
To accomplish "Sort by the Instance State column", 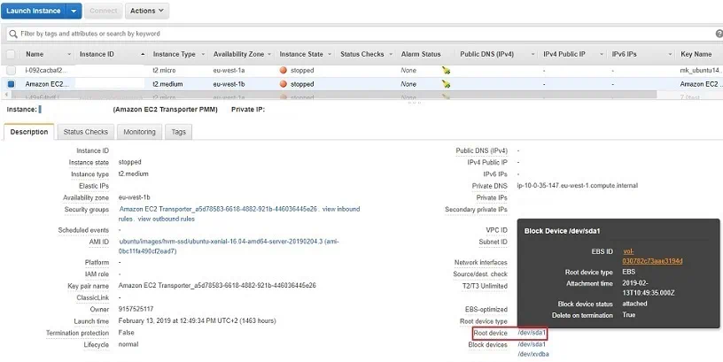I will click(x=301, y=54).
